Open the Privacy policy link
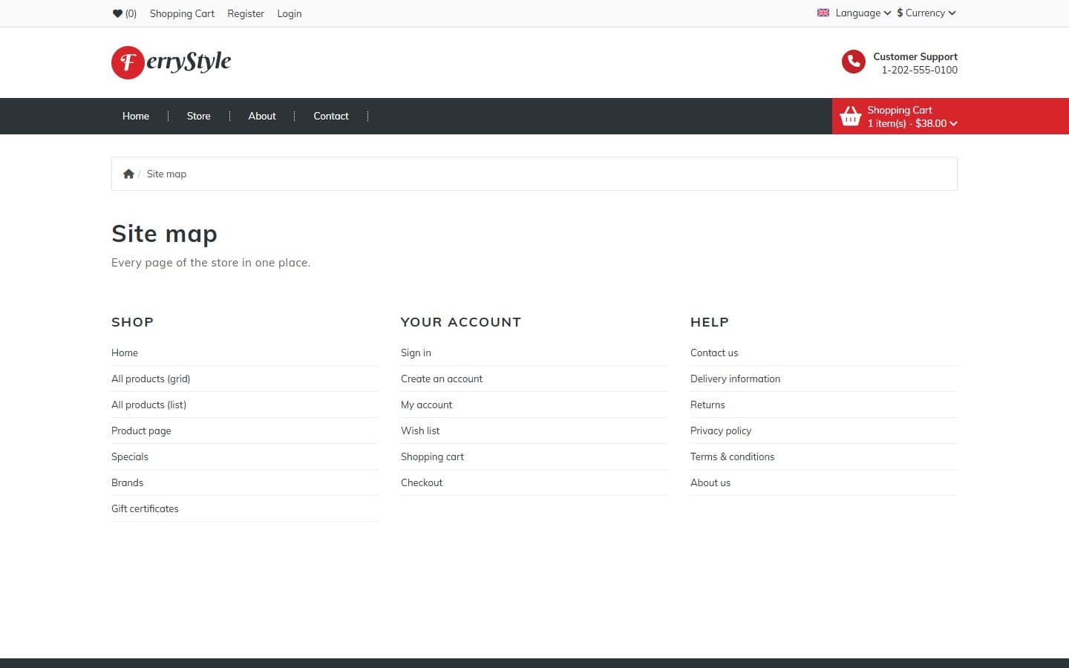 tap(721, 430)
